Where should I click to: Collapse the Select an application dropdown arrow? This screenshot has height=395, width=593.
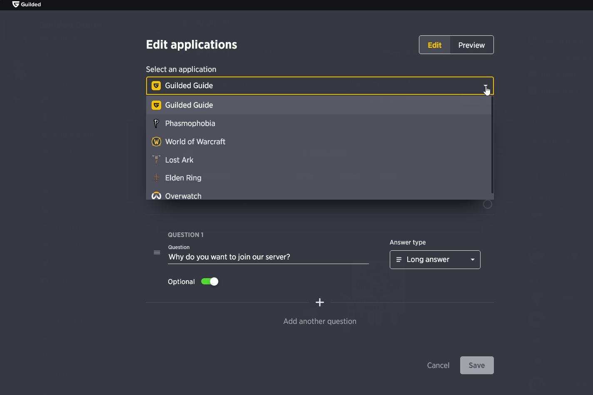(486, 86)
